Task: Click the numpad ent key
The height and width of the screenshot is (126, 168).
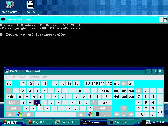Action: (160, 111)
